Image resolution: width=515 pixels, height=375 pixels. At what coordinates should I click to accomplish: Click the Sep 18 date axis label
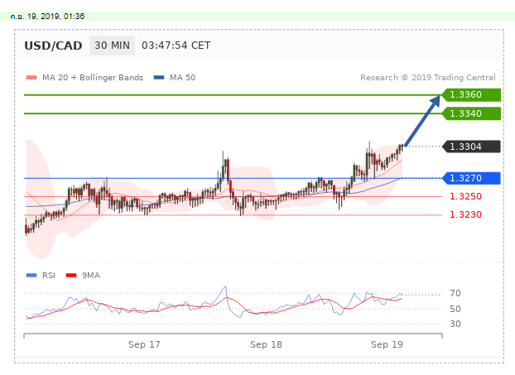click(266, 344)
